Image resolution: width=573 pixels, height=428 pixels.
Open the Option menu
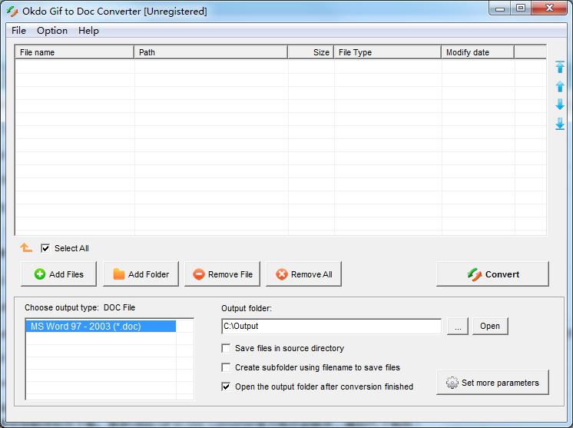pos(52,31)
